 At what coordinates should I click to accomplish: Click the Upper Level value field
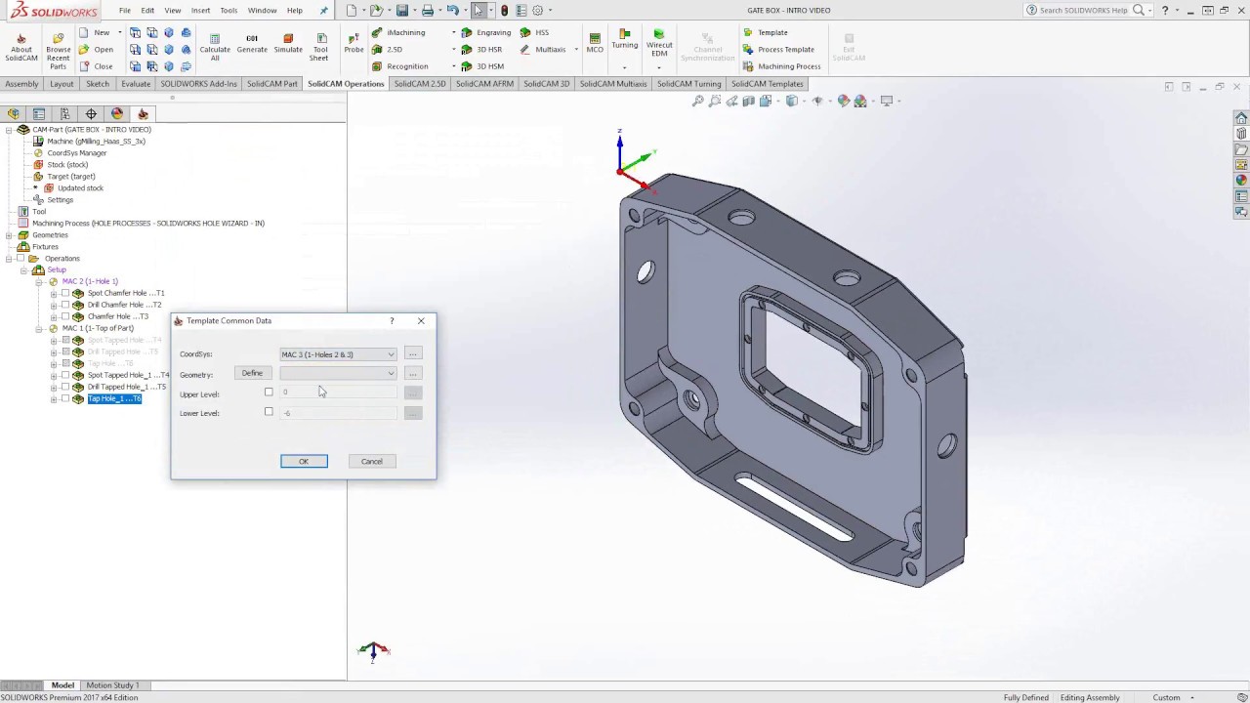point(338,393)
